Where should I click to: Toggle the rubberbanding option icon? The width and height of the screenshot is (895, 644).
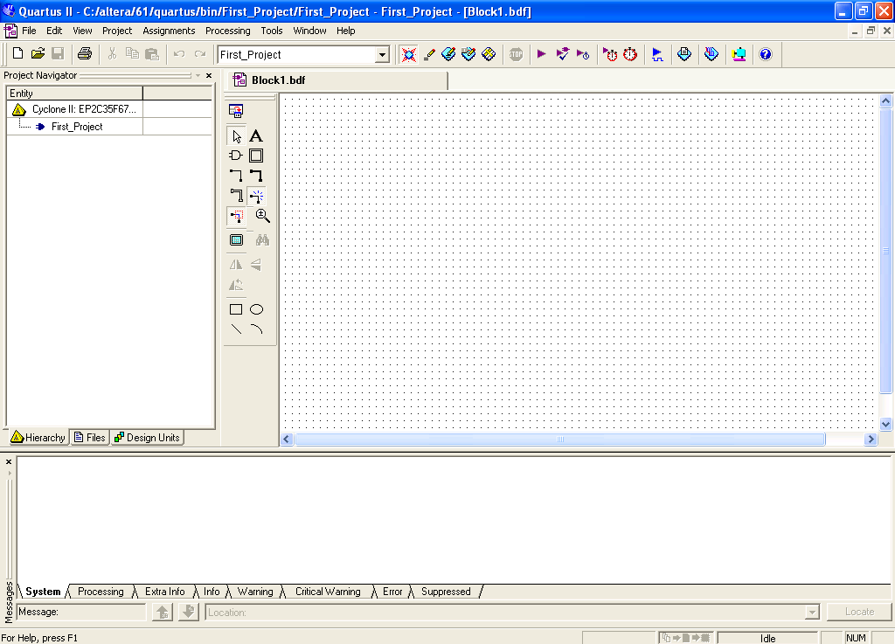[x=257, y=196]
